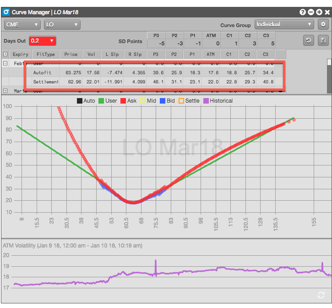Collapse the Feb18 expiry row
This screenshot has height=308, width=332.
5,63
